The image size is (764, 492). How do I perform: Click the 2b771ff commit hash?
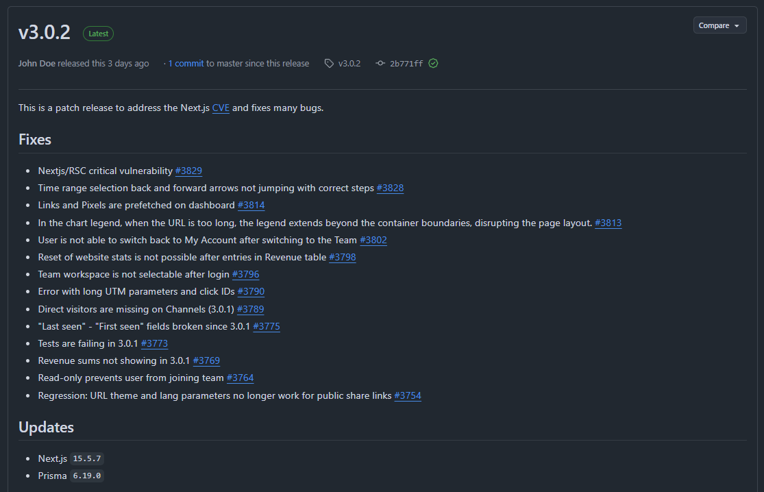tap(406, 64)
